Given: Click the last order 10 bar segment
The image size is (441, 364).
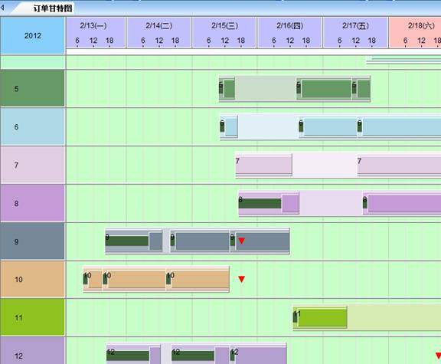Looking at the screenshot, I should 200,279.
